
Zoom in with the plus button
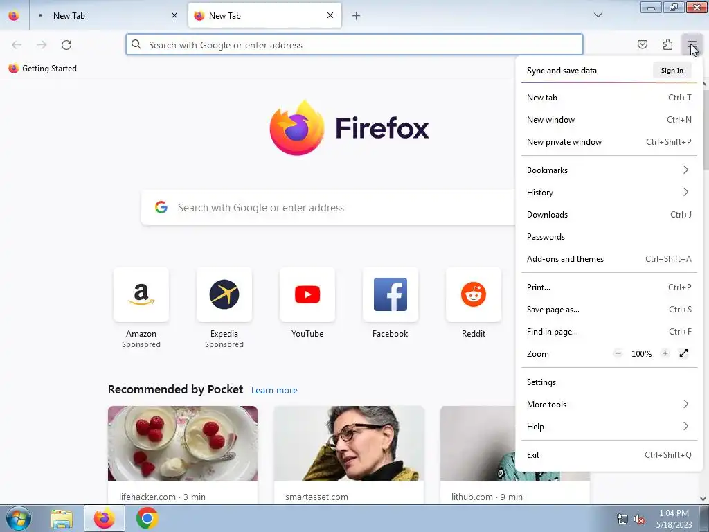[x=665, y=353]
